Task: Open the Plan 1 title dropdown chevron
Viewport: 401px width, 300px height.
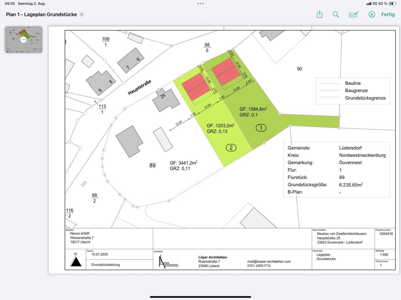Action: tap(81, 14)
